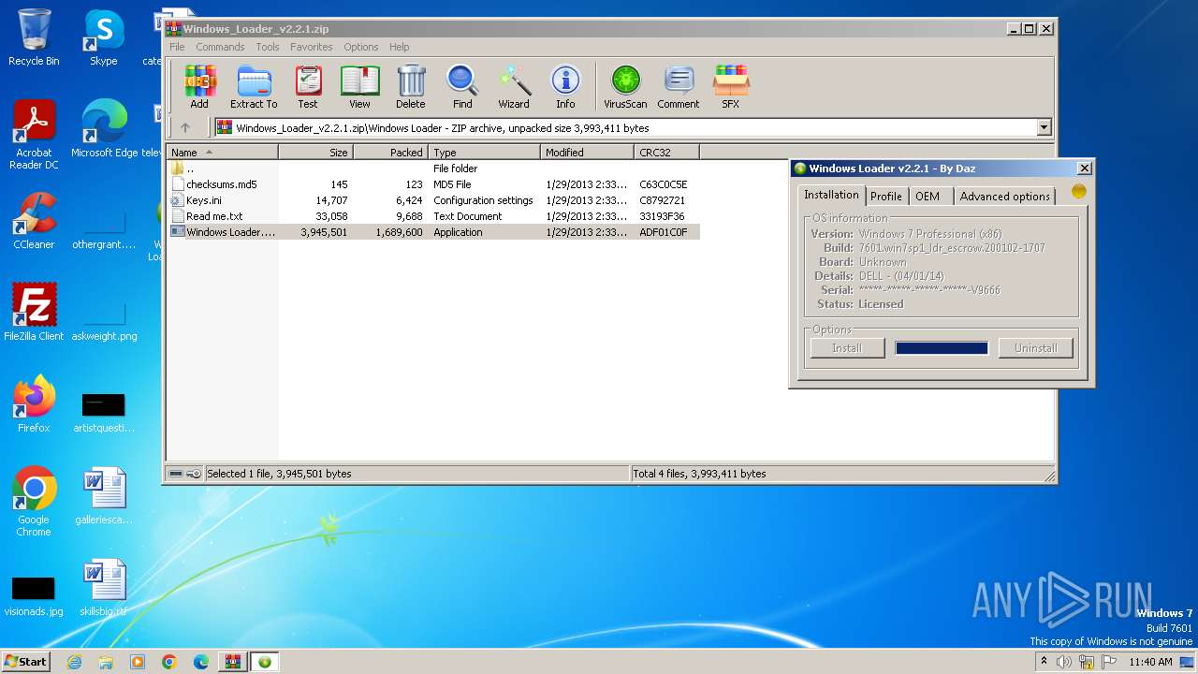
Task: Open the Help menu
Action: pos(400,47)
